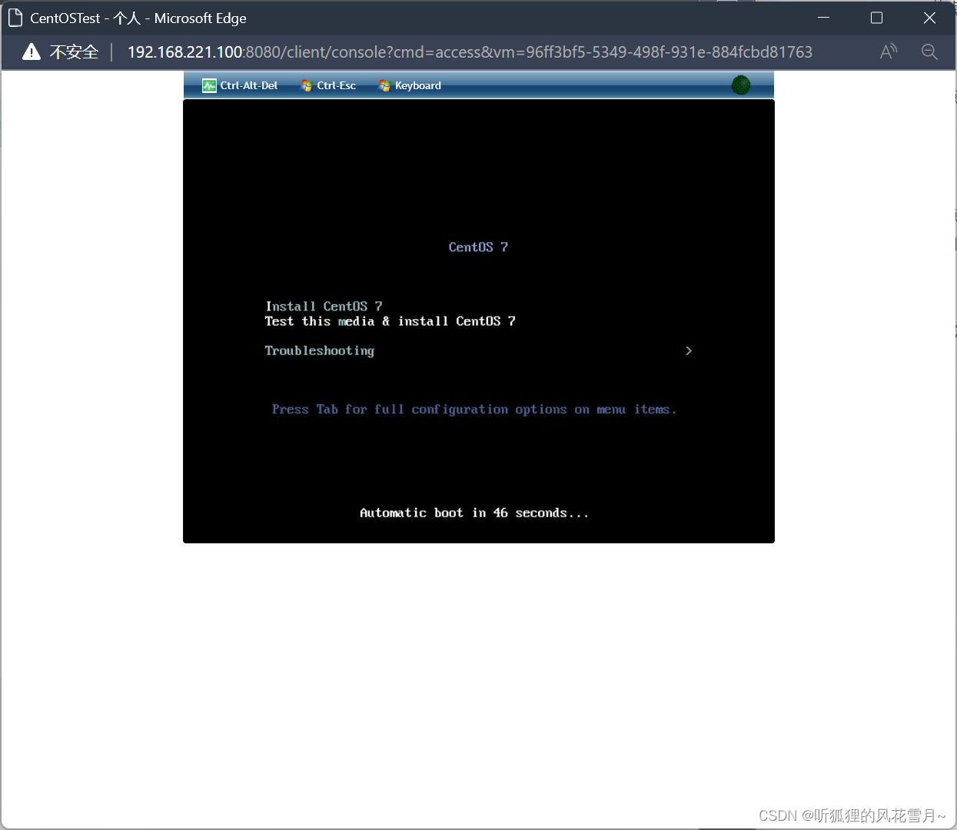
Task: Close the CentOSTest Edge window
Action: click(x=929, y=18)
